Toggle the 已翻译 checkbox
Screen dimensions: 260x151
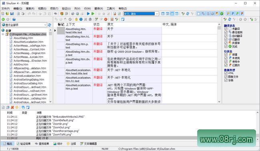[226, 39]
